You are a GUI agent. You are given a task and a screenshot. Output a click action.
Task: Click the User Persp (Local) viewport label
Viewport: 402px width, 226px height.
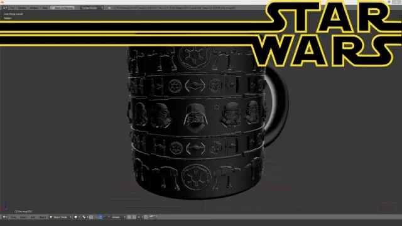click(x=13, y=14)
